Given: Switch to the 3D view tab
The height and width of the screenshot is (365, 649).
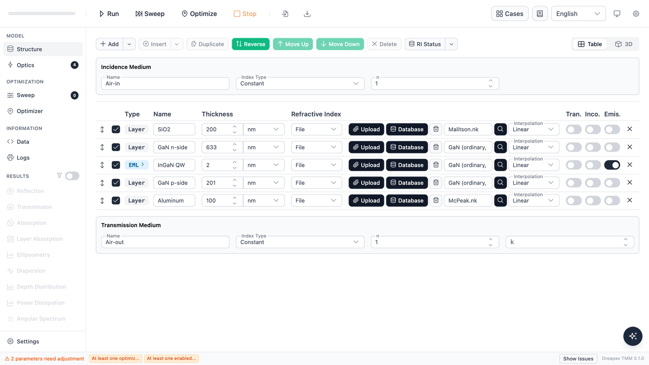Looking at the screenshot, I should (x=624, y=44).
